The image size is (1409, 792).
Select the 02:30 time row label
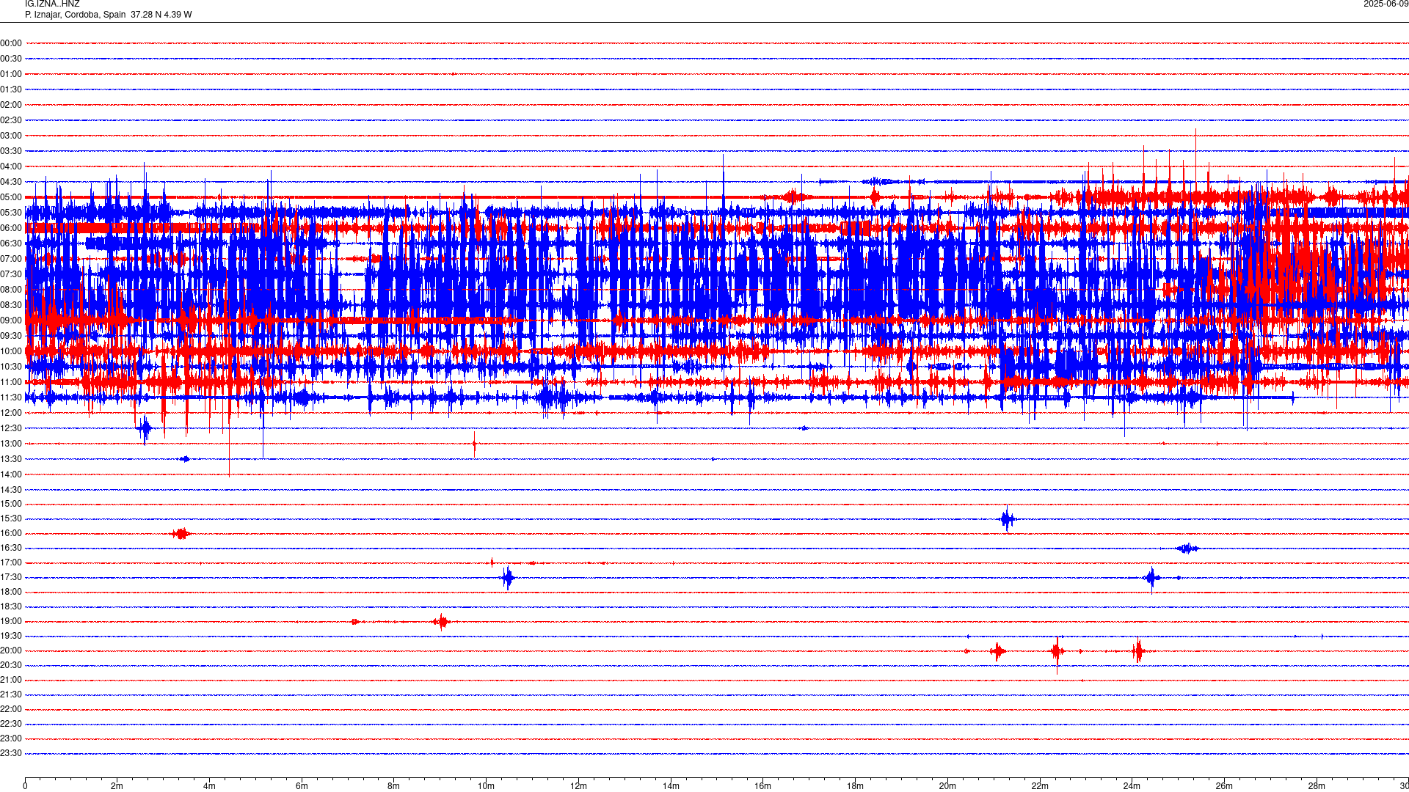pos(11,120)
